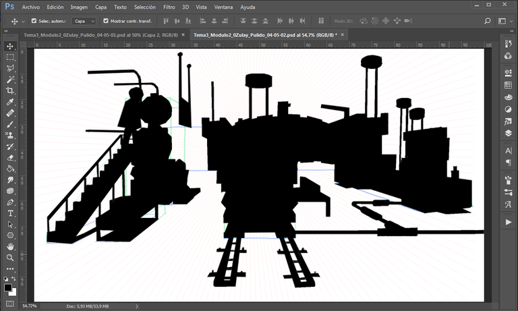Select the Type tool

coord(10,213)
